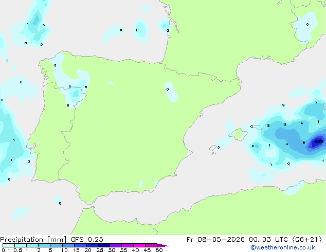Click legend label "35"
The width and height of the screenshot is (326, 252).
pyautogui.click(x=123, y=250)
